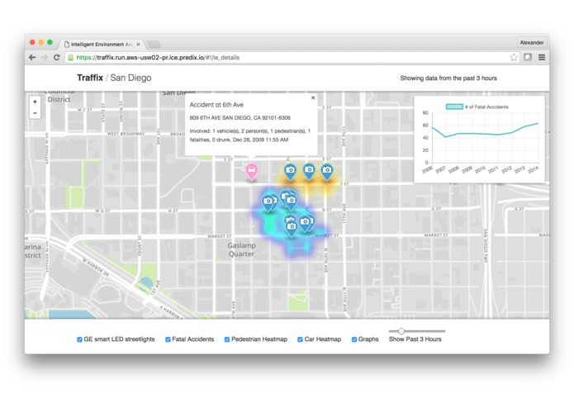Toggle Graphs checkbox
Viewport: 574px width, 408px height.
[x=354, y=339]
